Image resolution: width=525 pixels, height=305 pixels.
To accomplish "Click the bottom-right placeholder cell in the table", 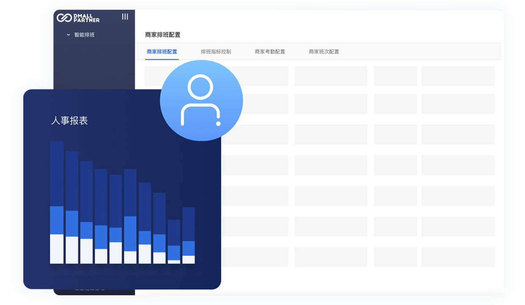I will pyautogui.click(x=458, y=257).
